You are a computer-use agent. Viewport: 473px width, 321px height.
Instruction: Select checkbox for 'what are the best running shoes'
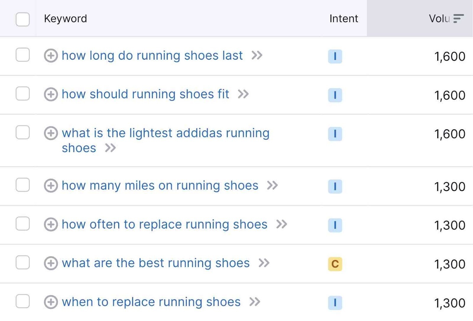pyautogui.click(x=22, y=263)
